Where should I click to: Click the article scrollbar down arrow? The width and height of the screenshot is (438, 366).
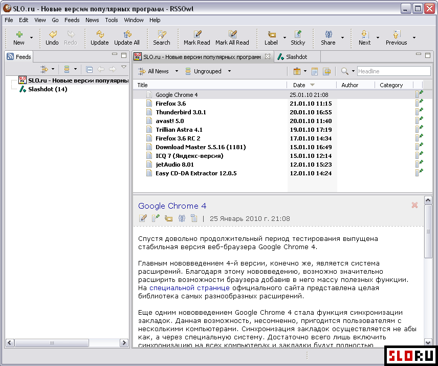(428, 342)
